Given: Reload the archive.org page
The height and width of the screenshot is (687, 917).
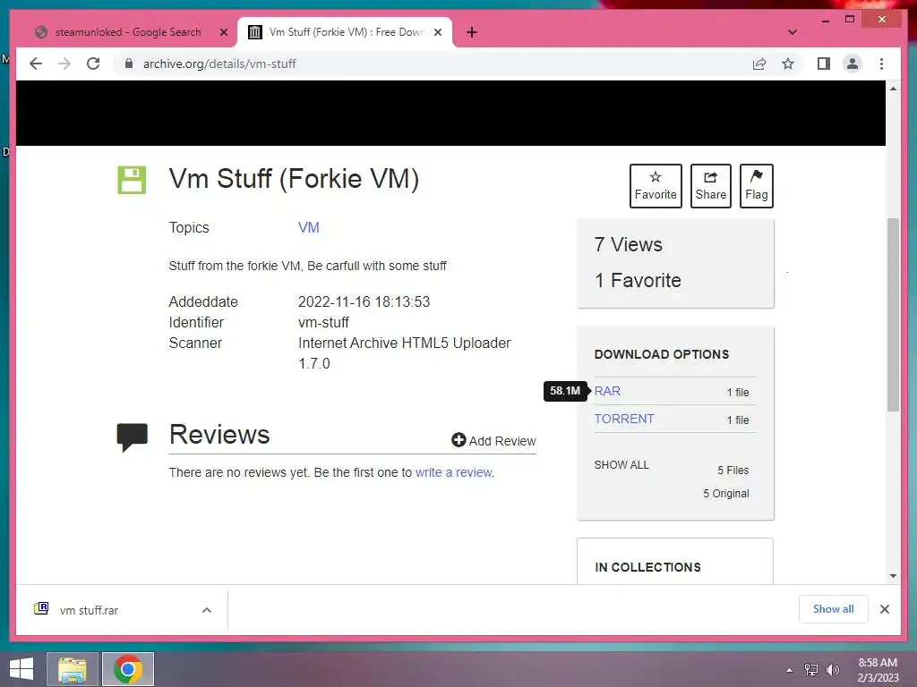Looking at the screenshot, I should pyautogui.click(x=93, y=64).
